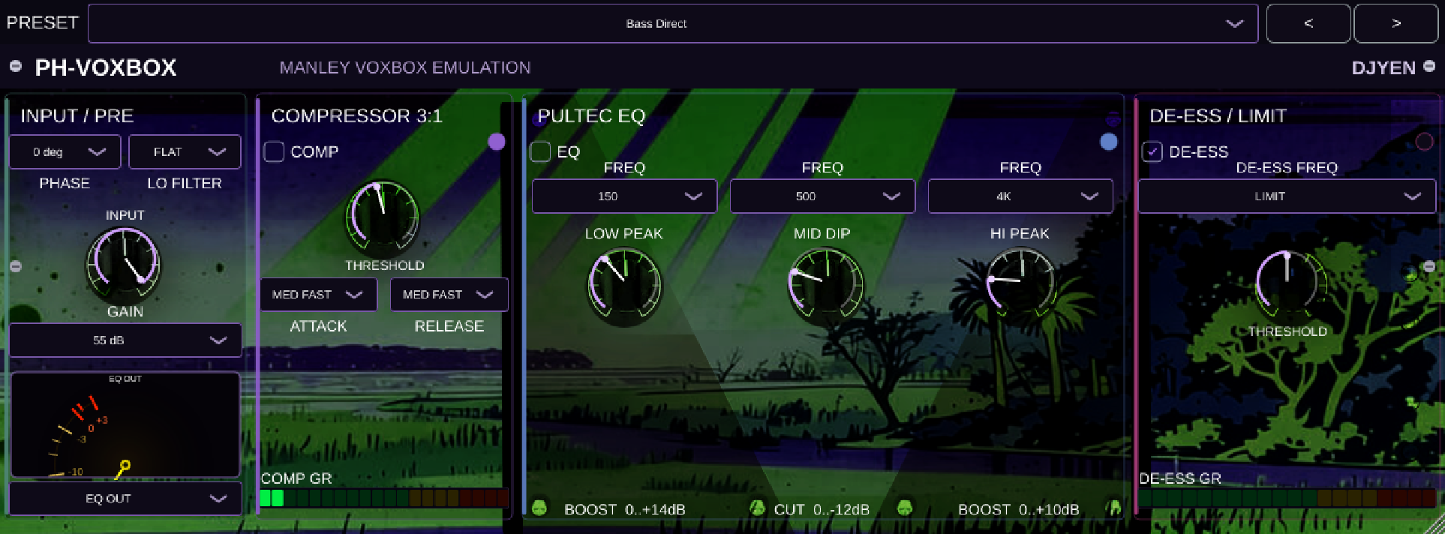The image size is (1445, 534).
Task: Click the green face icon left of BOOST 0..+14dB
Action: click(539, 508)
